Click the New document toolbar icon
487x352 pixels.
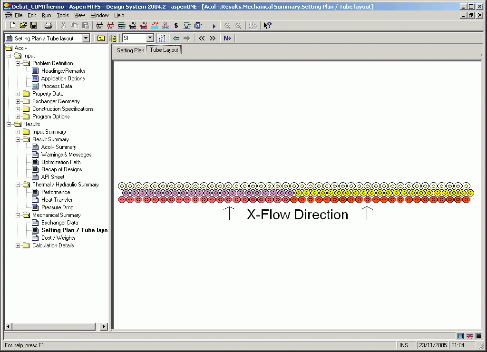point(12,26)
